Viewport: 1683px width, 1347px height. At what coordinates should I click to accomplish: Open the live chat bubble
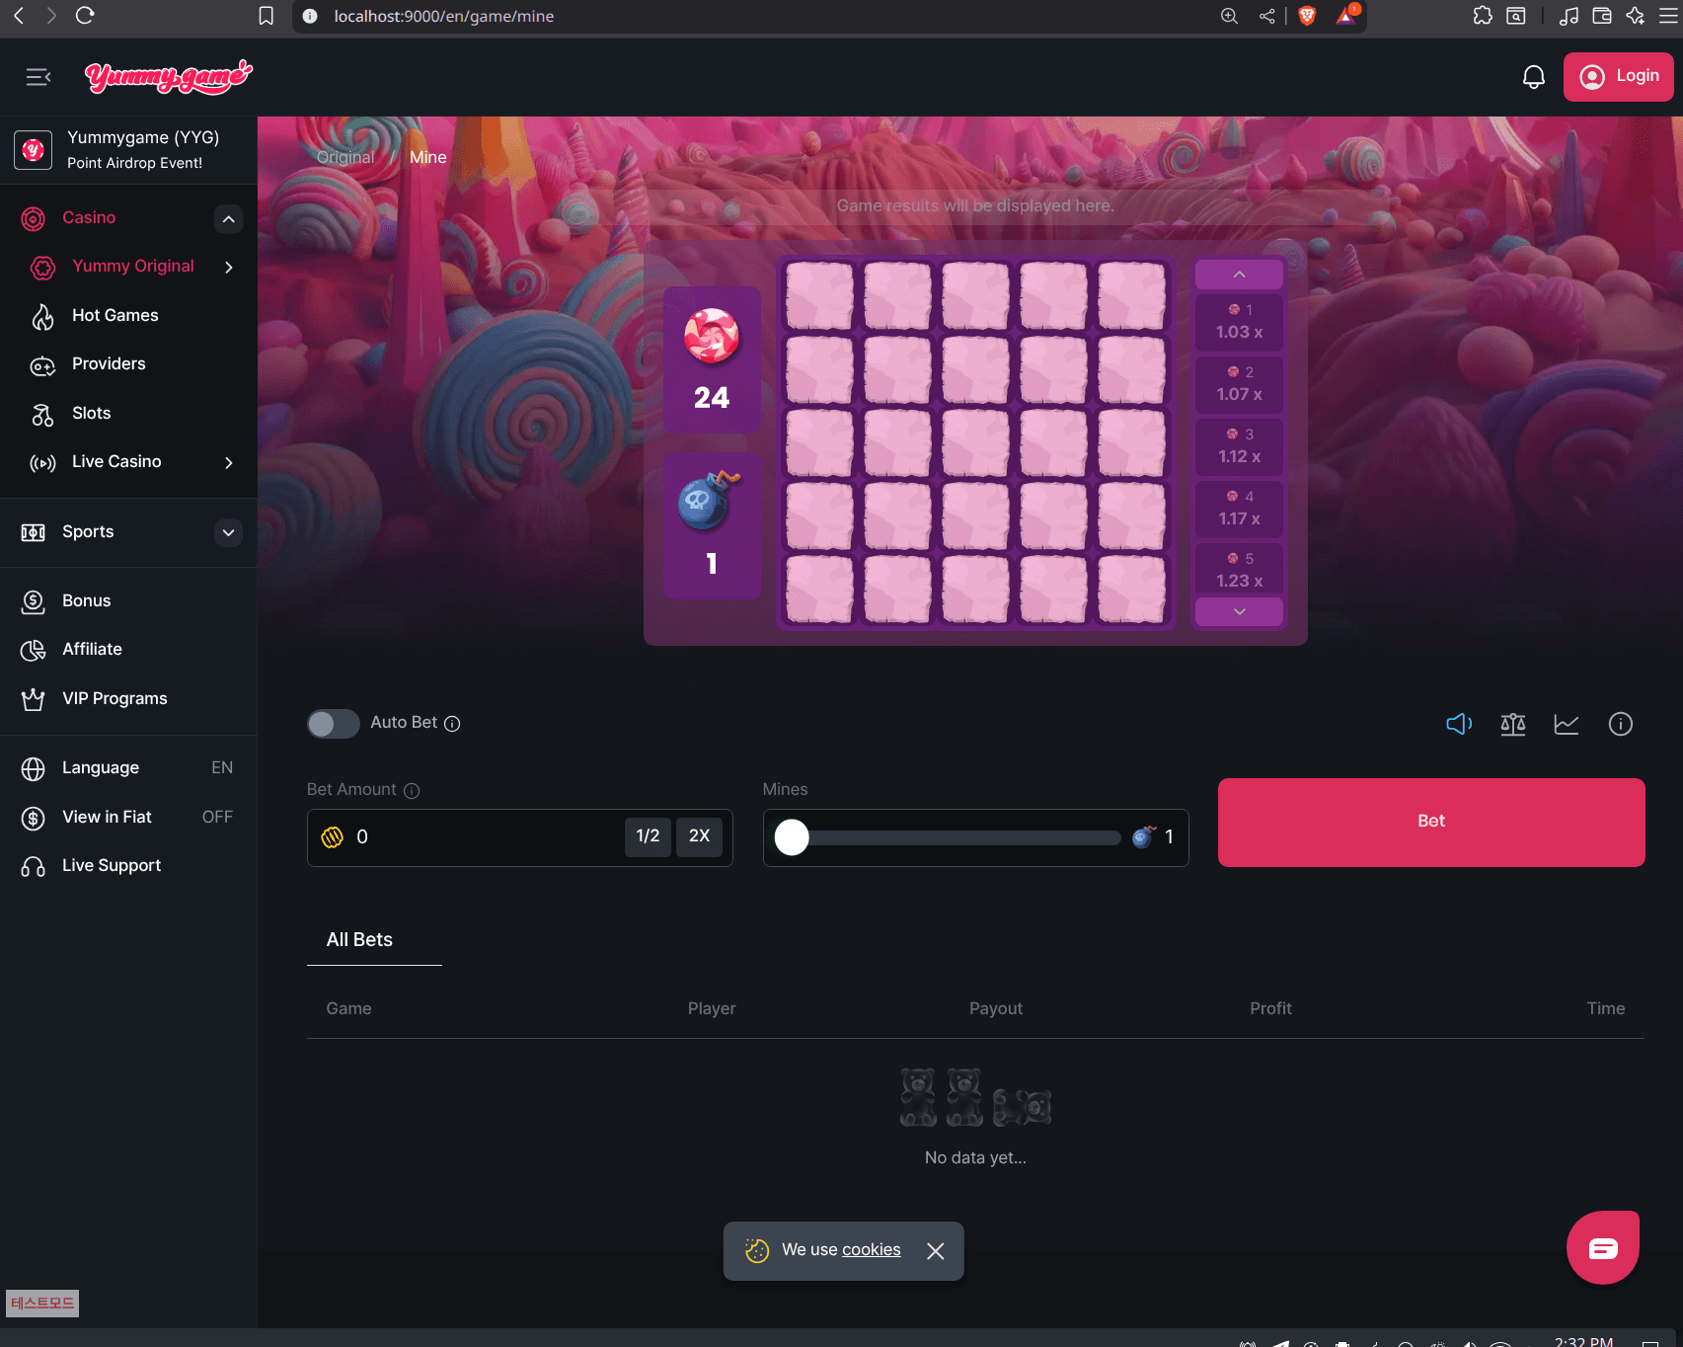[1602, 1248]
